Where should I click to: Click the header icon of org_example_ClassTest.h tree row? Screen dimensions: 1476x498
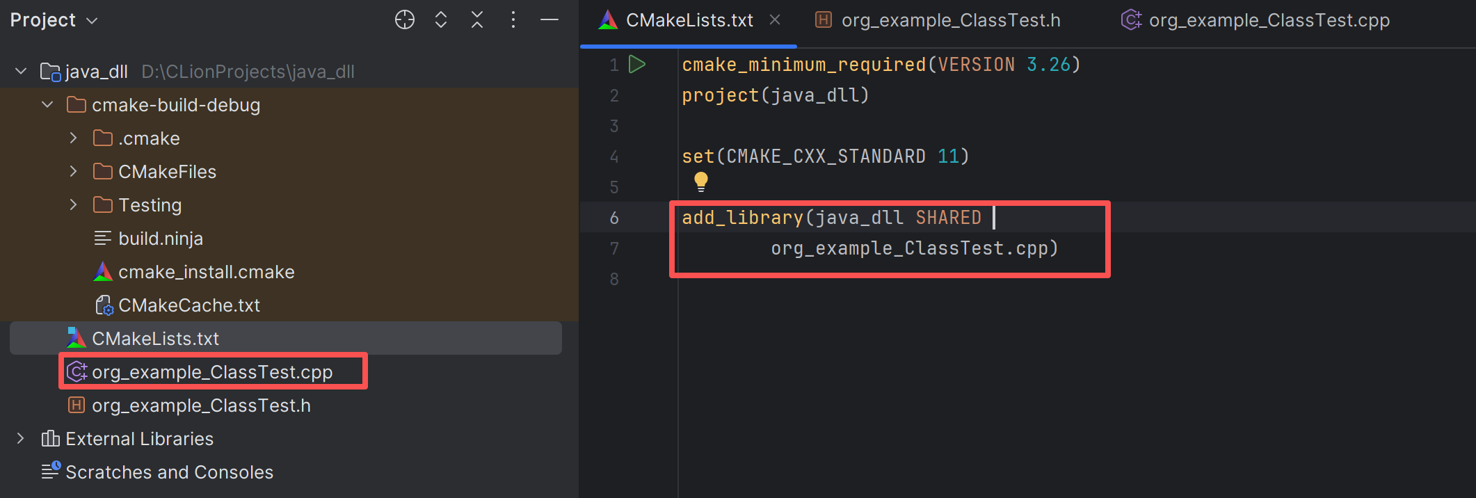click(77, 405)
